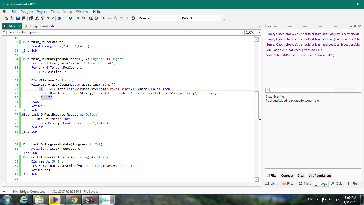The image size is (364, 205).
Task: Click the Clear logs button
Action: point(301,176)
